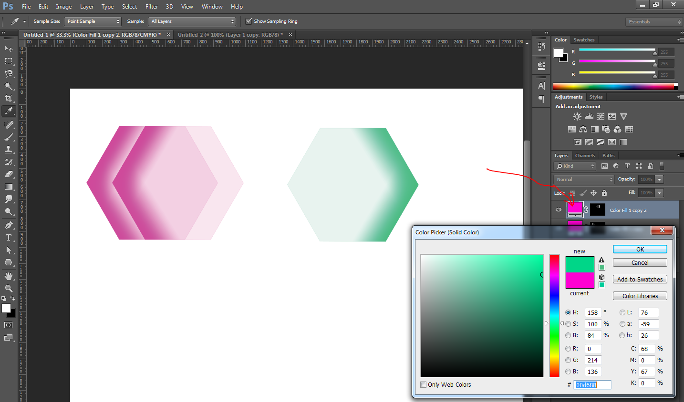Select the Hand tool
This screenshot has height=402, width=684.
coord(9,276)
